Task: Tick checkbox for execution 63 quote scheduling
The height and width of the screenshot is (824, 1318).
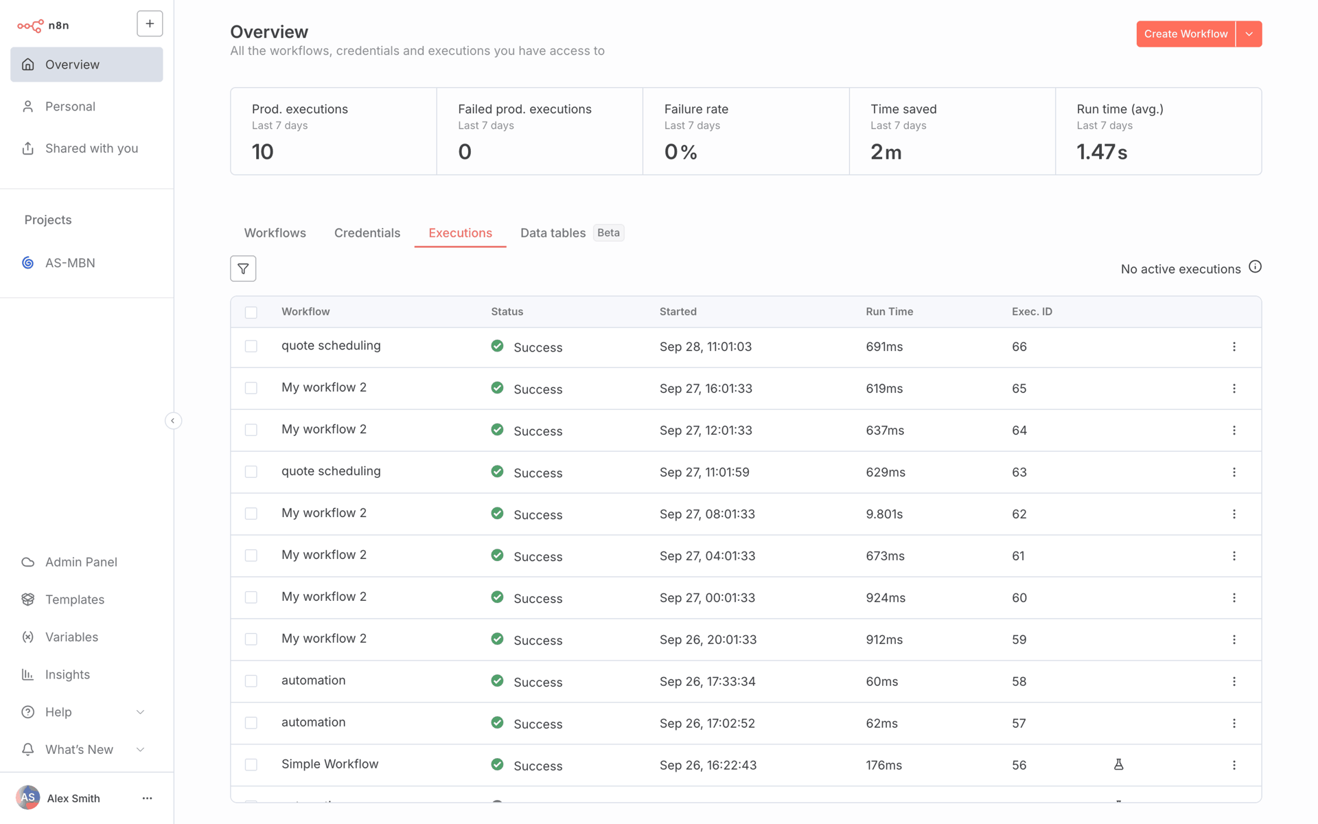Action: [x=251, y=472]
